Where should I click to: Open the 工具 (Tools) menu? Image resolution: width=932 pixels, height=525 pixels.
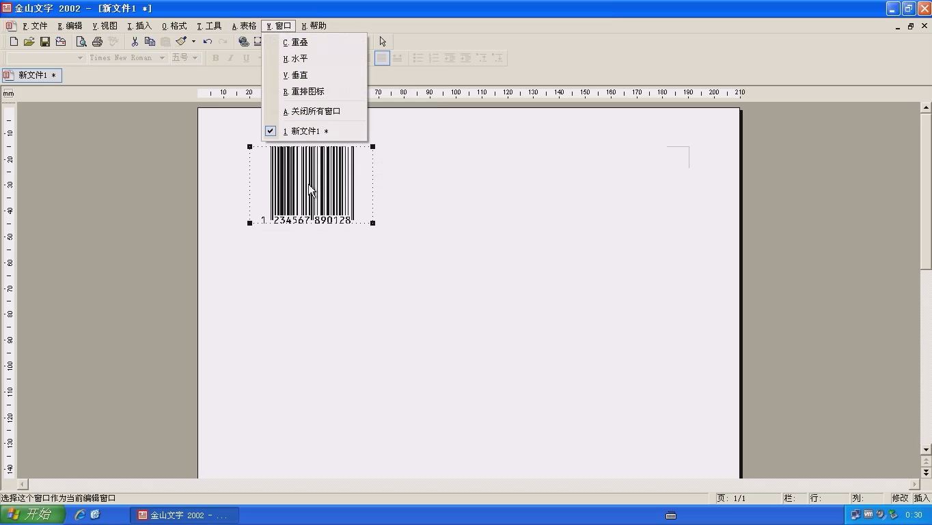(209, 26)
